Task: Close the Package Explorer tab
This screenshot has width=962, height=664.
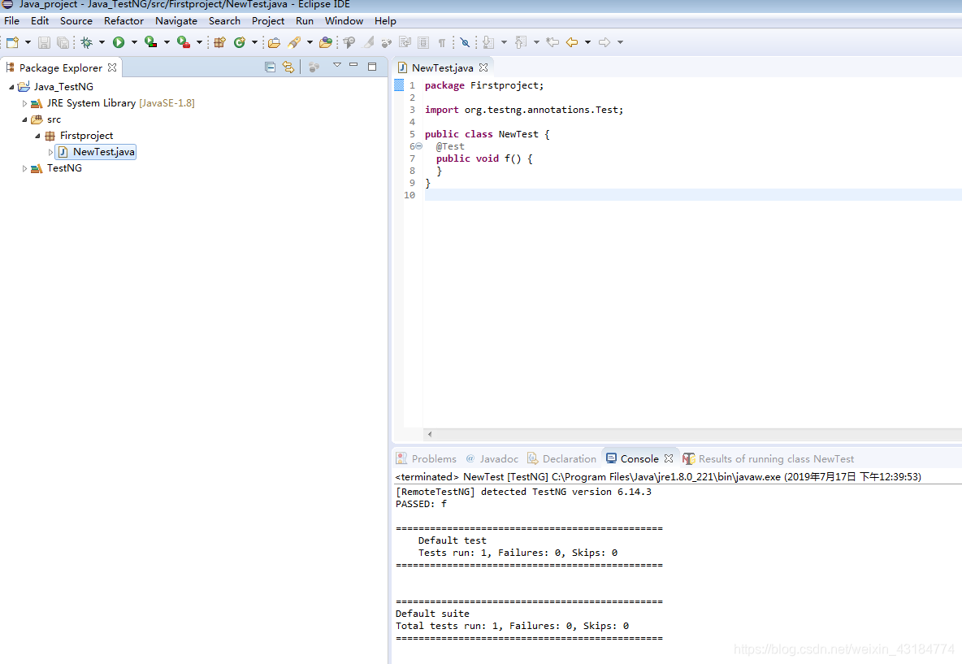Action: (x=111, y=67)
